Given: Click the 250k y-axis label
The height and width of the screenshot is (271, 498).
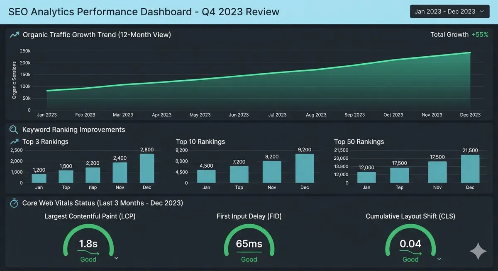Looking at the screenshot, I should tap(25, 51).
